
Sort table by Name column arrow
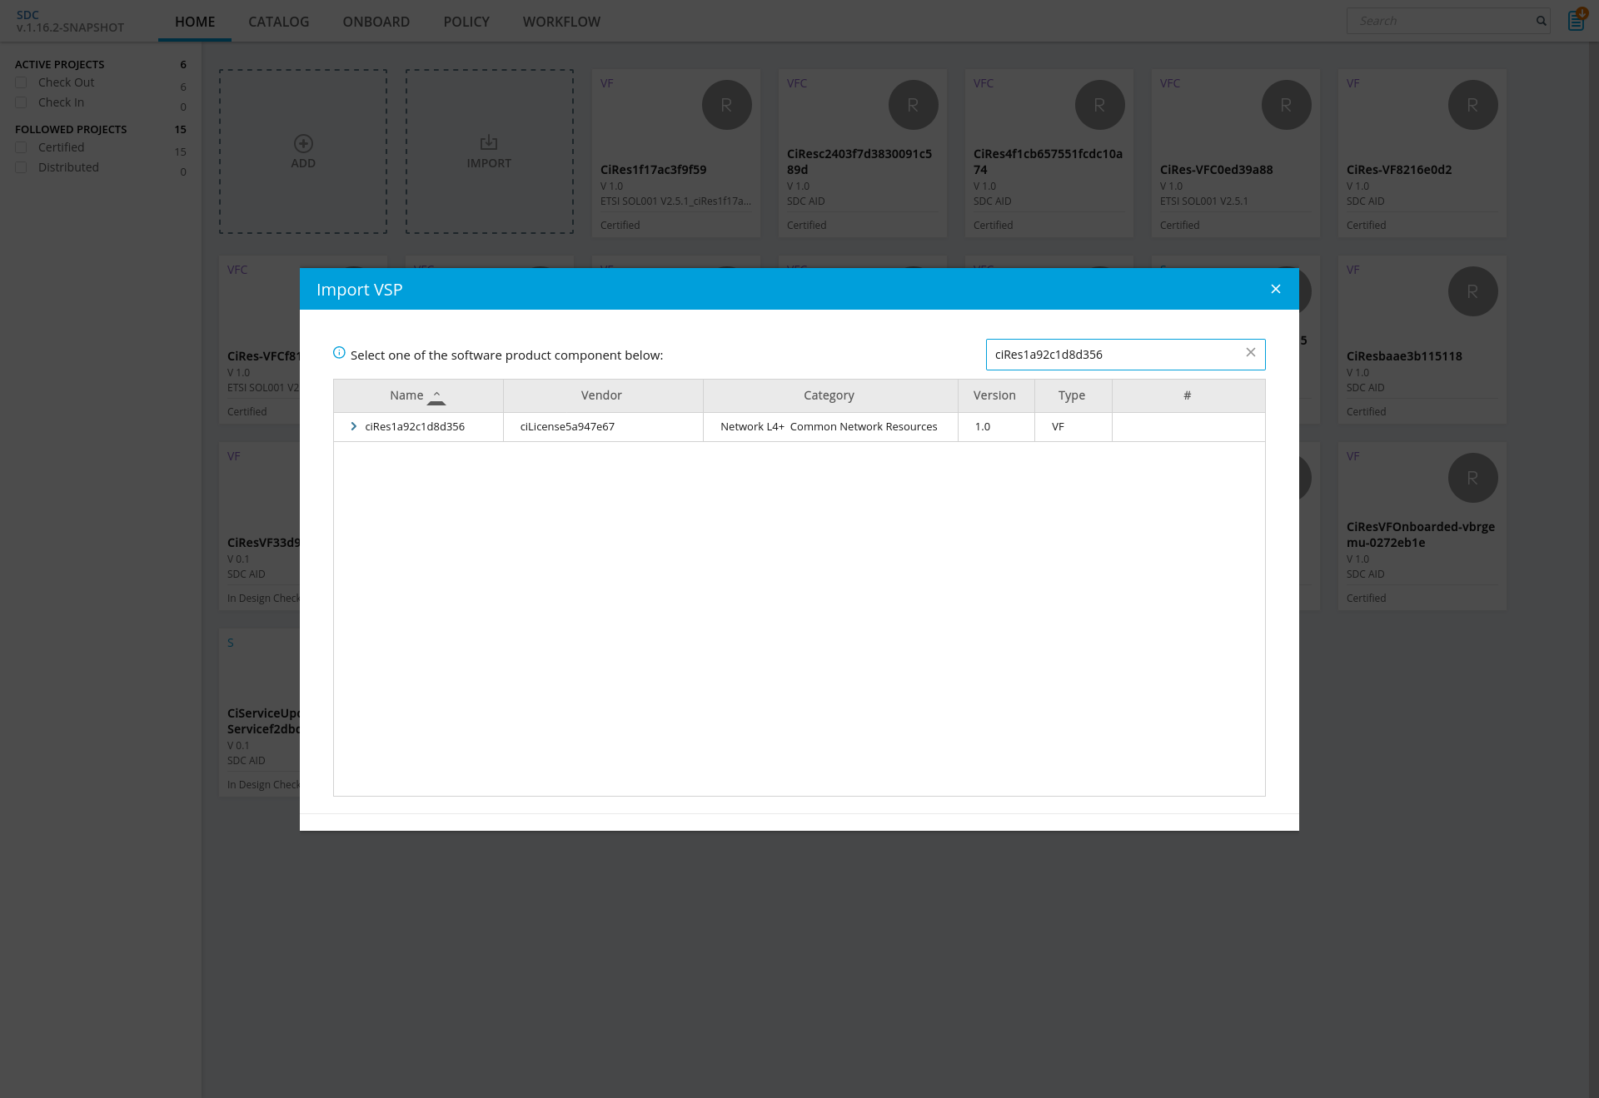pos(436,397)
